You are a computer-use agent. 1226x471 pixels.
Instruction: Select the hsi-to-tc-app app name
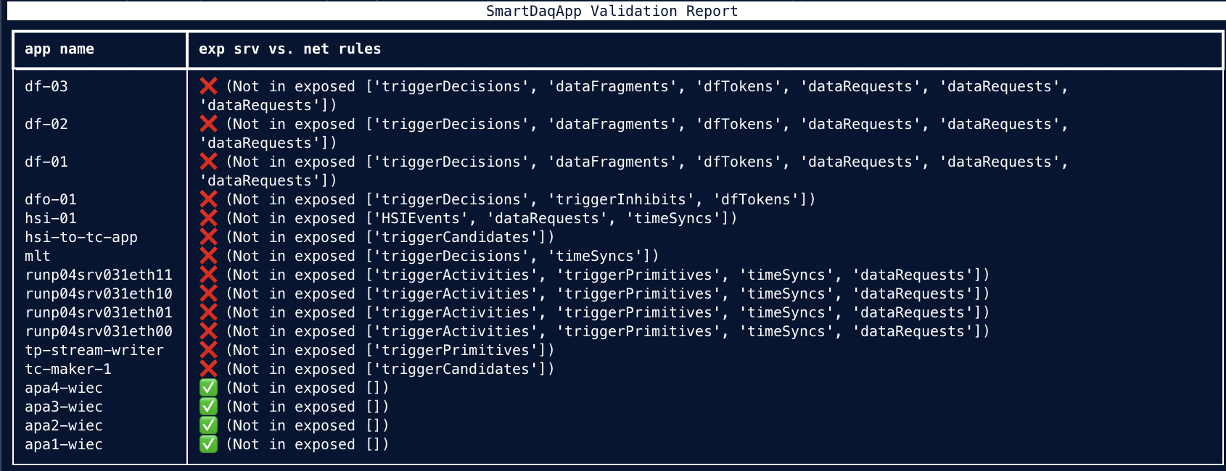[x=81, y=237]
